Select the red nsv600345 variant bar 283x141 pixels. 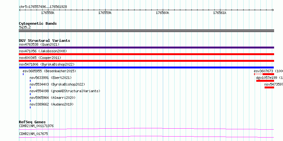pyautogui.click(x=146, y=61)
